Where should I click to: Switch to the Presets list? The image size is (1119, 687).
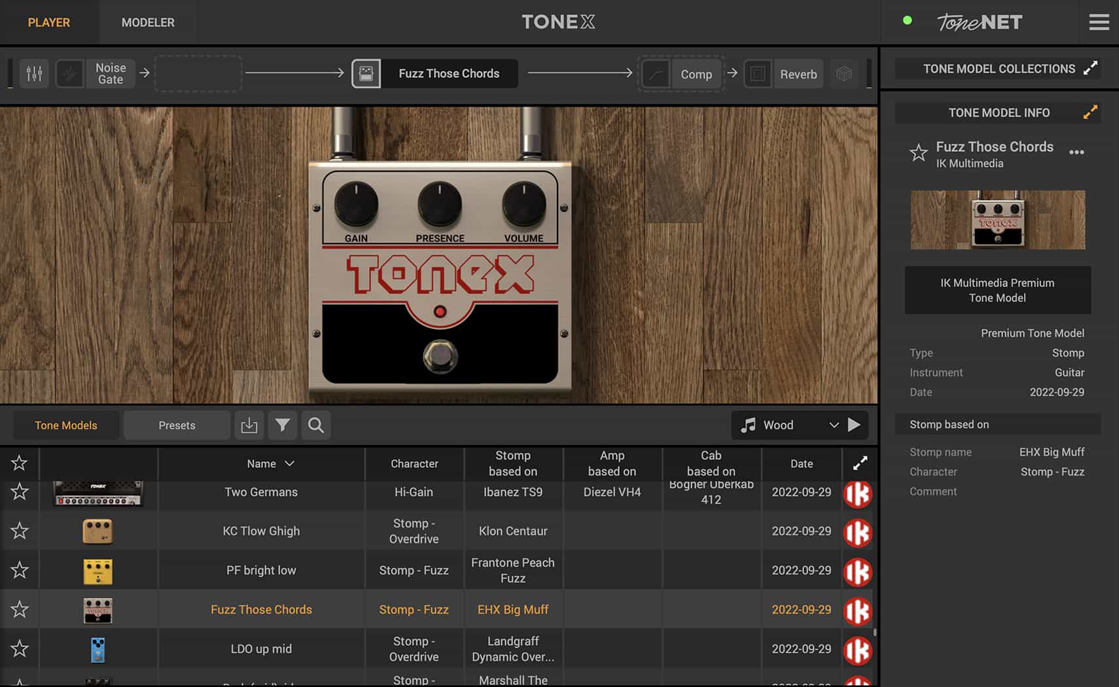tap(176, 425)
